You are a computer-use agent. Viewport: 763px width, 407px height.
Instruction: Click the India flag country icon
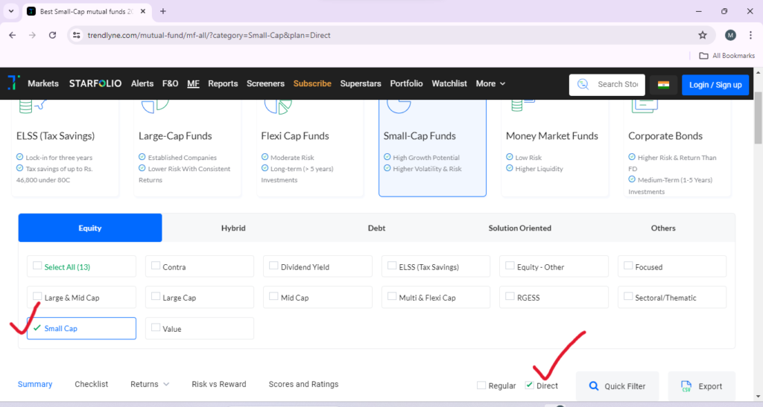pos(663,85)
